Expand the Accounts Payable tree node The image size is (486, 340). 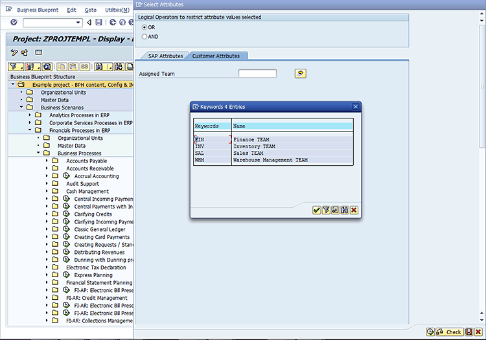pos(47,161)
